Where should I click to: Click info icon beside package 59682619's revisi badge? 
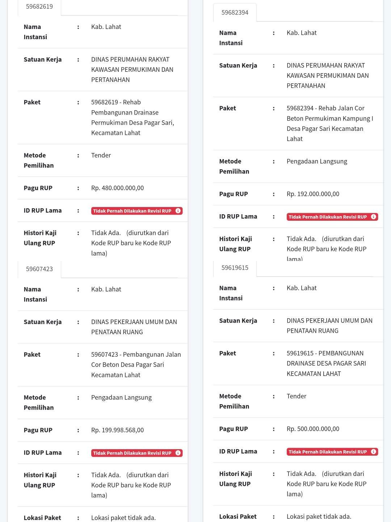178,211
